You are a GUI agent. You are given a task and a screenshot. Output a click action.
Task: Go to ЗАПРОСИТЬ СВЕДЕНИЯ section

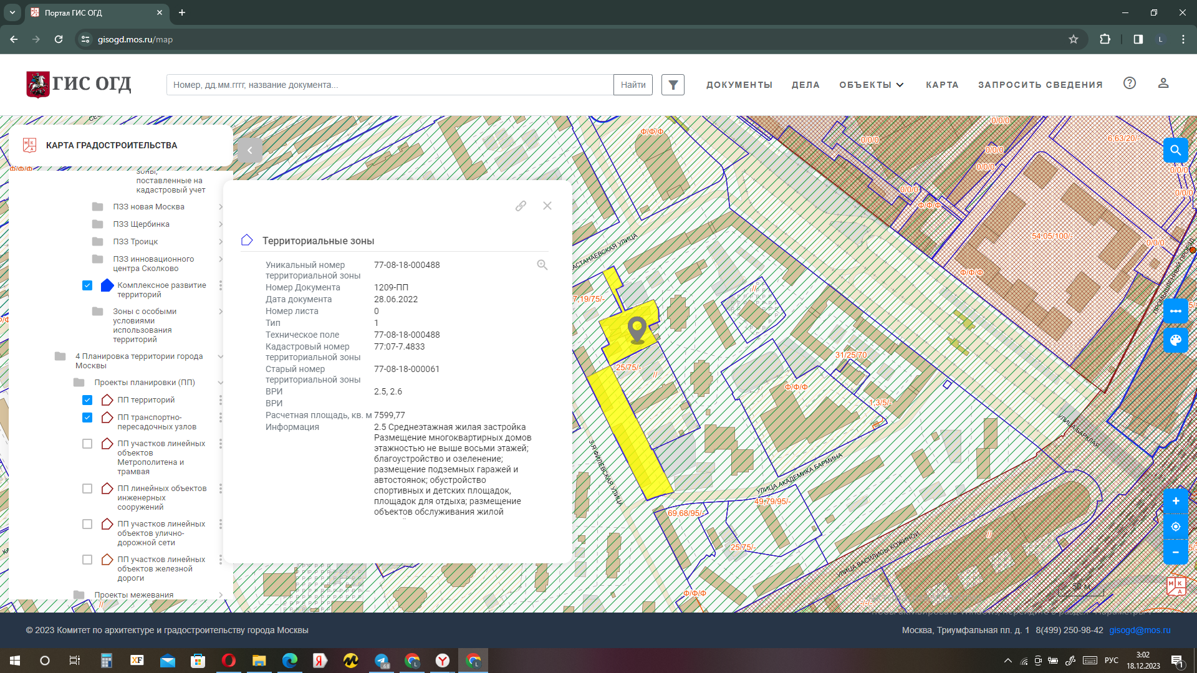1040,85
